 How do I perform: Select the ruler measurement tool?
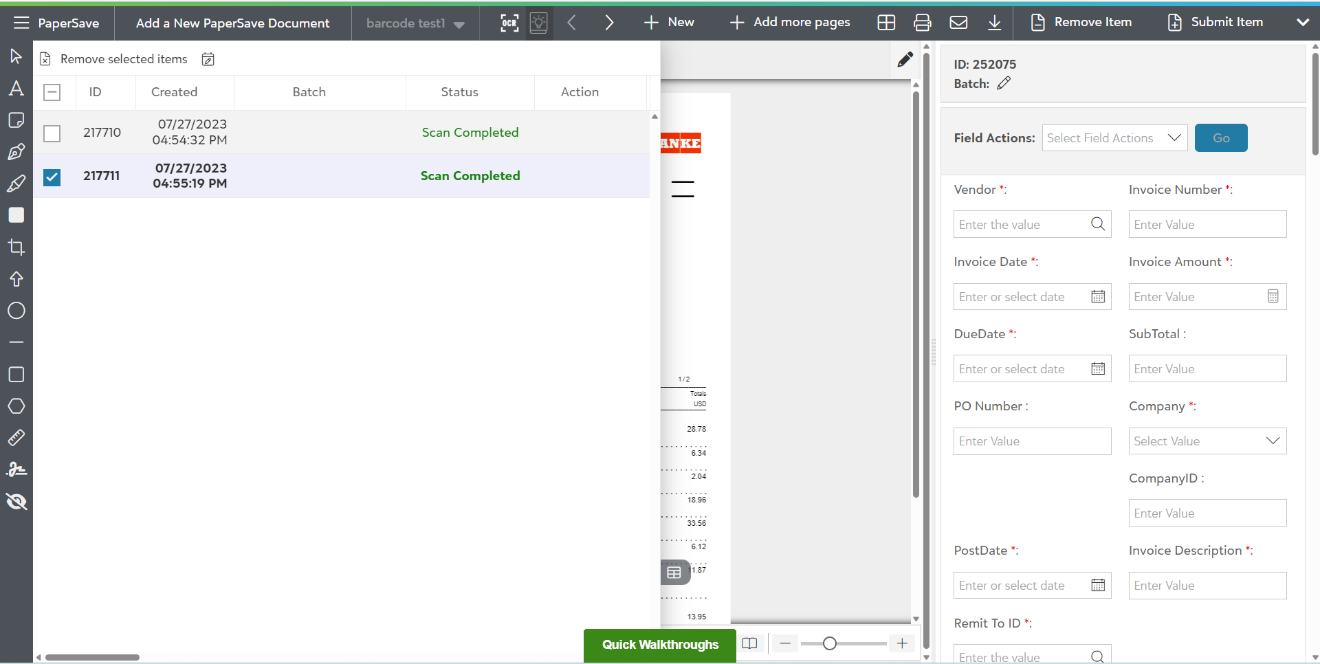(x=16, y=438)
